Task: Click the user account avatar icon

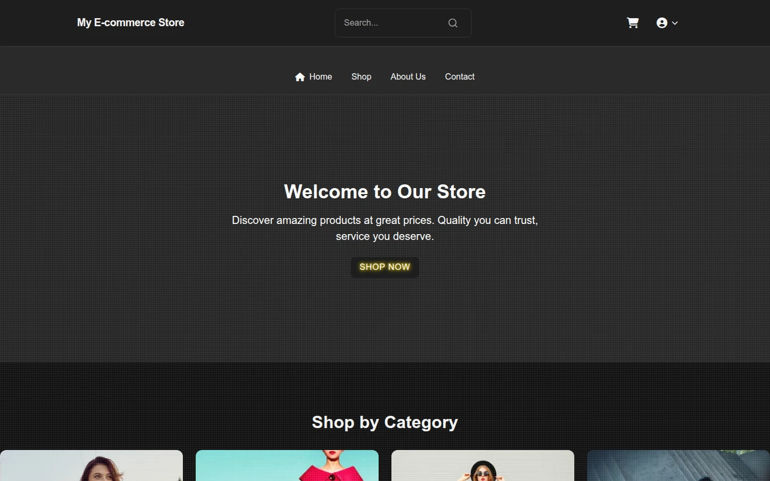Action: [662, 23]
